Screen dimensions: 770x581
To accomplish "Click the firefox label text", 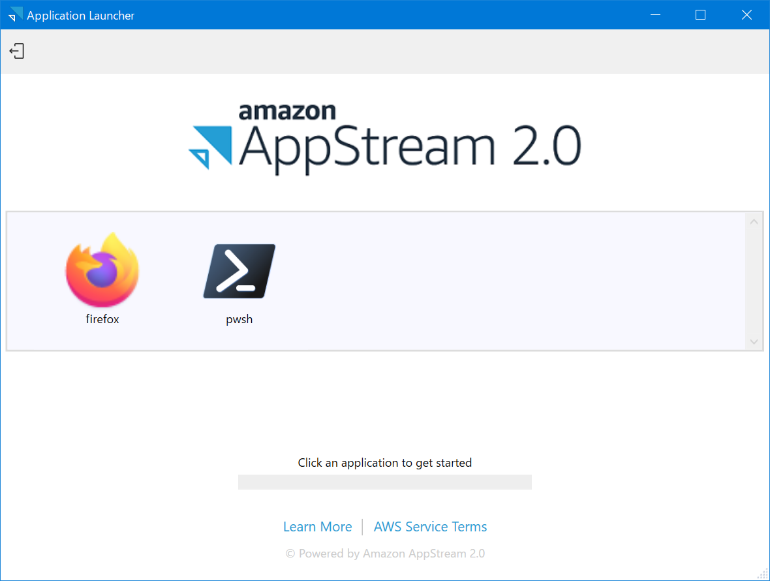I will [x=102, y=319].
